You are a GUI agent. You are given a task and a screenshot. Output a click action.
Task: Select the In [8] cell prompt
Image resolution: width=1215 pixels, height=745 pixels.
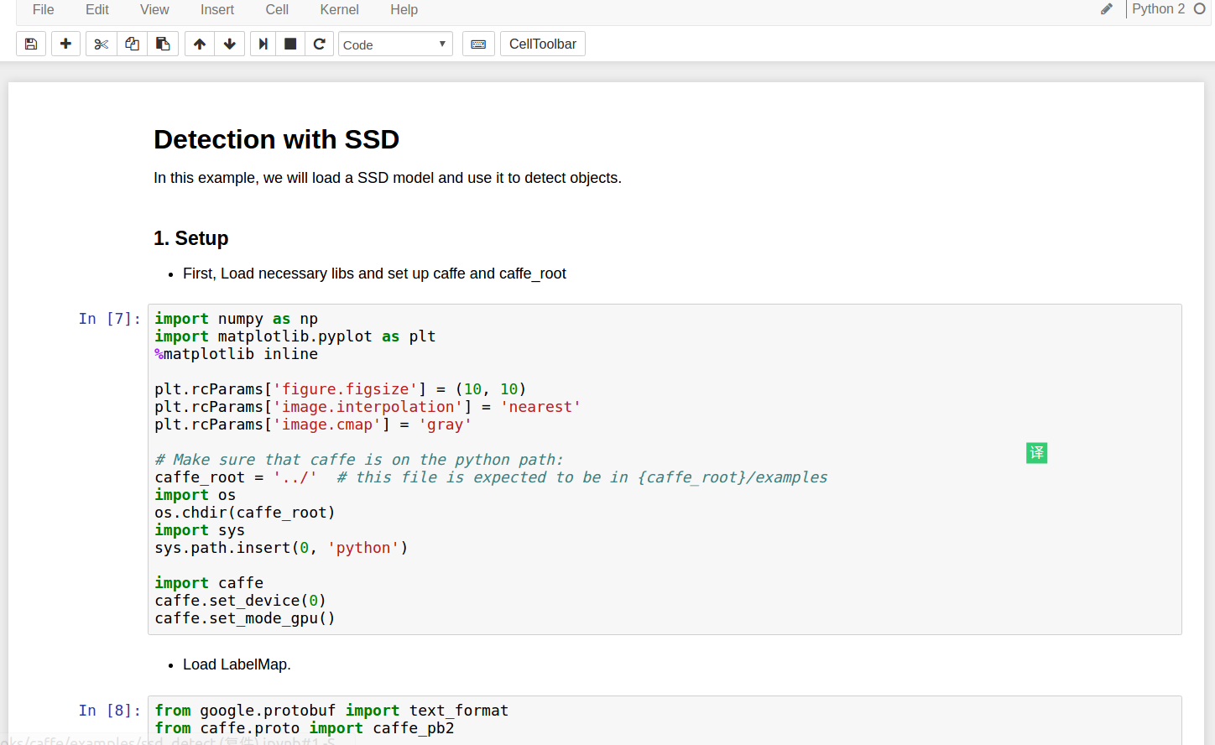[x=109, y=711]
